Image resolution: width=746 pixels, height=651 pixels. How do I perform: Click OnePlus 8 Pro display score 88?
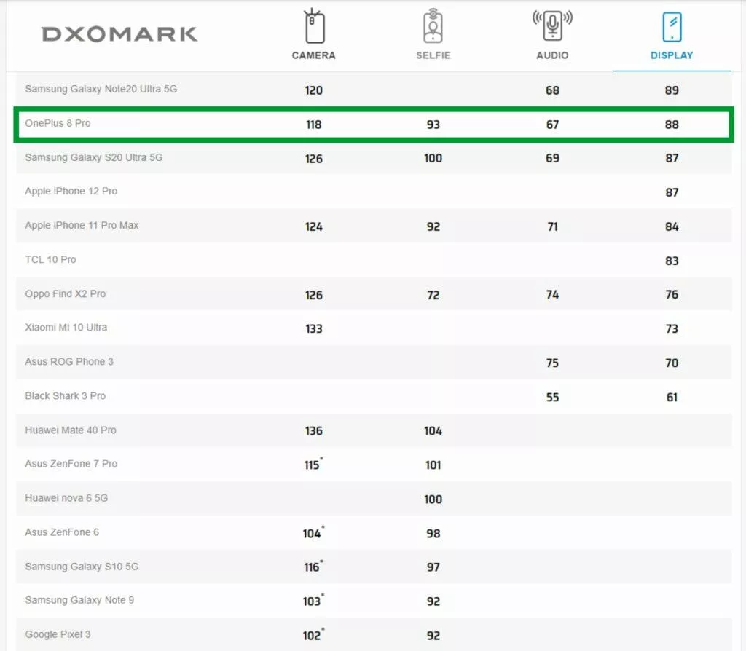point(672,125)
